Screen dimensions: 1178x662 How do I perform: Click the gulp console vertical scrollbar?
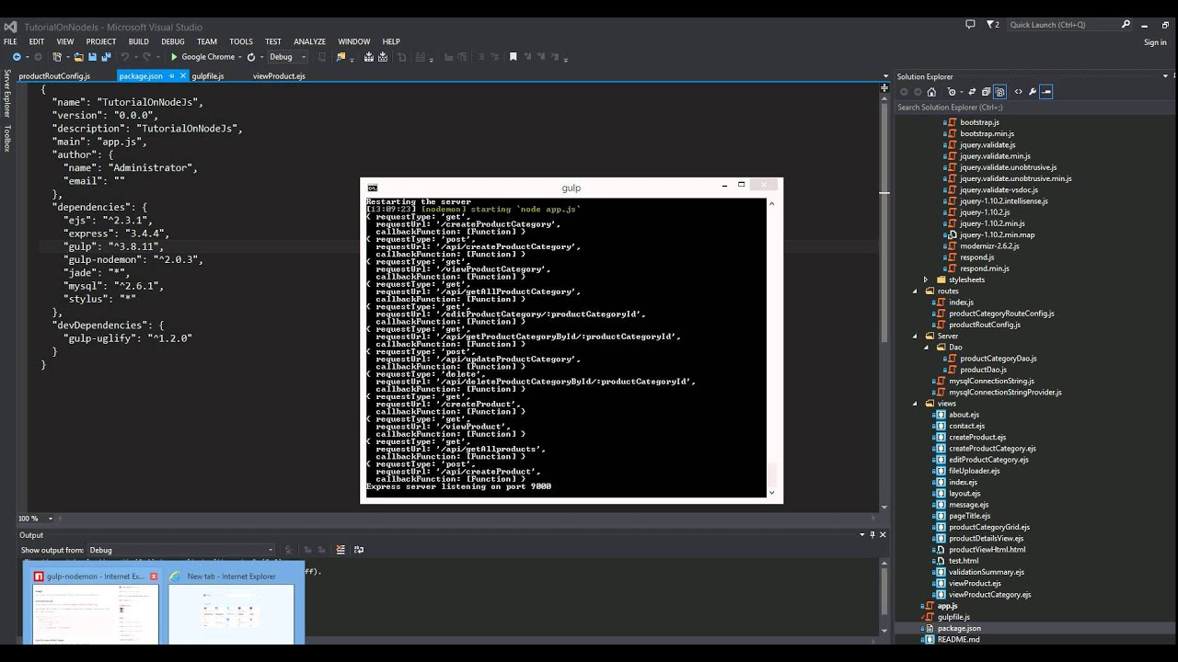[x=771, y=348]
